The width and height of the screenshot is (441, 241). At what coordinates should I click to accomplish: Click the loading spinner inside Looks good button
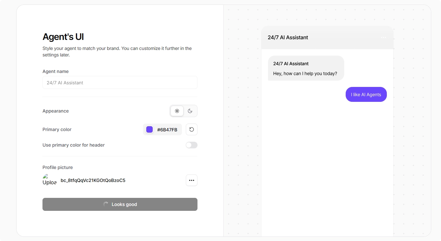click(105, 204)
